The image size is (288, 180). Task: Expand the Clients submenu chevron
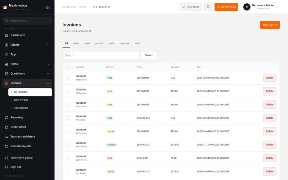point(48,45)
